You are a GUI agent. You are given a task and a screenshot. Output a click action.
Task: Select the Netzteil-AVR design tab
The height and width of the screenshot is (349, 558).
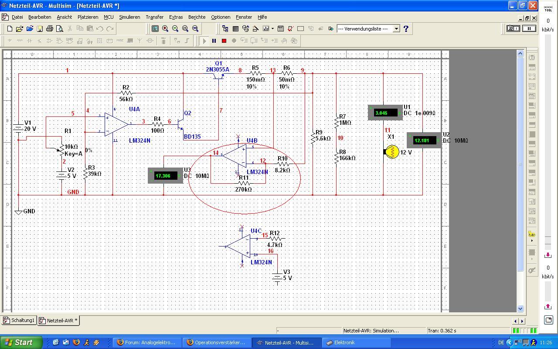pyautogui.click(x=58, y=321)
